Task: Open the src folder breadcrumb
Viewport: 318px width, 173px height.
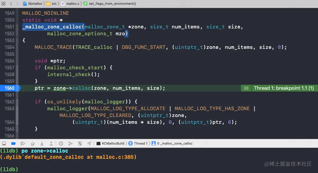Action: (x=52, y=4)
